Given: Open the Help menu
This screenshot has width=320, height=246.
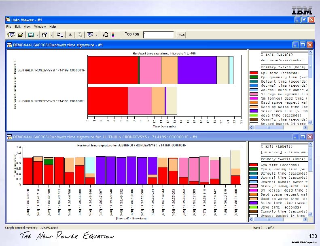Looking at the screenshot, I should (53, 27).
